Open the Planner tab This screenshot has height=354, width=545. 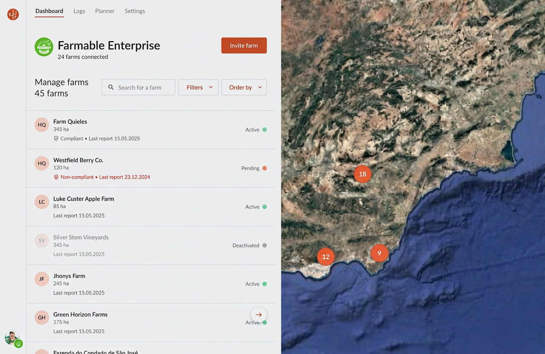point(105,11)
